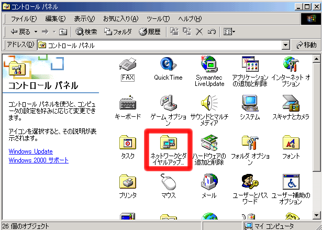This screenshot has height=230, width=322.
Task: Select the キーボード icon
Action: click(x=128, y=107)
